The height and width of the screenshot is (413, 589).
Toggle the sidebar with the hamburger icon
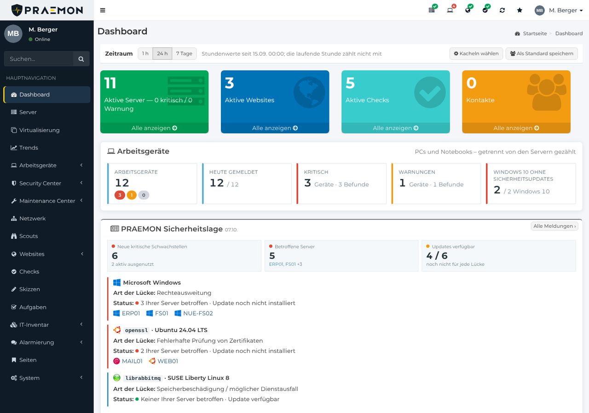tap(103, 10)
